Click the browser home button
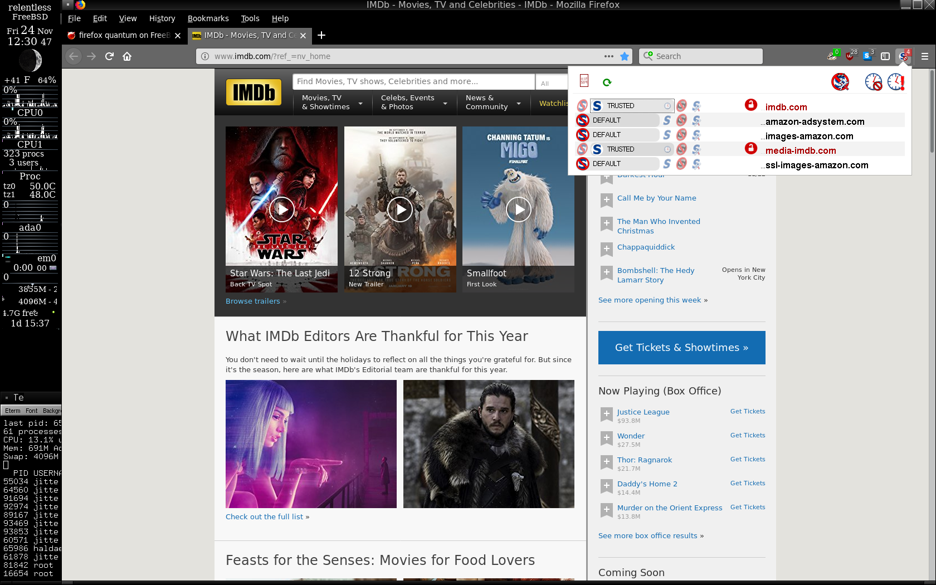Viewport: 936px width, 585px height. (x=127, y=56)
